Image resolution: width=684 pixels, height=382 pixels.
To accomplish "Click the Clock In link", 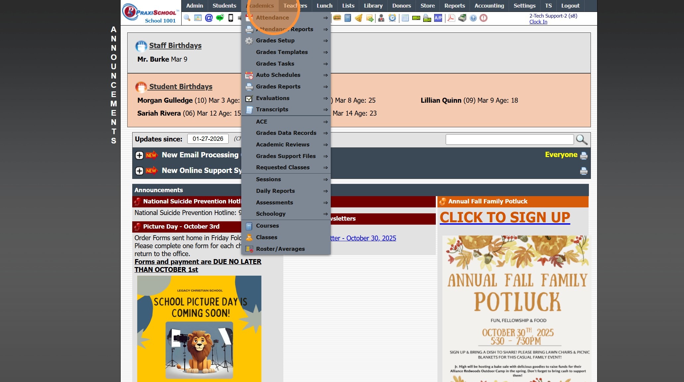I will point(538,22).
